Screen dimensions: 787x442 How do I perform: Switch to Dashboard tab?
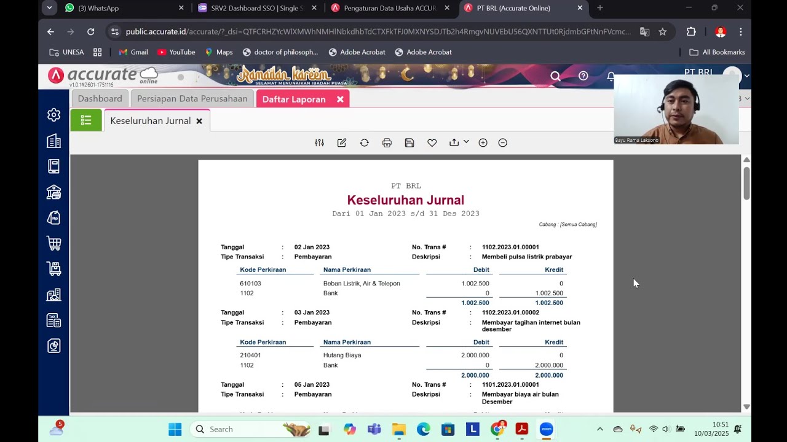coord(100,99)
